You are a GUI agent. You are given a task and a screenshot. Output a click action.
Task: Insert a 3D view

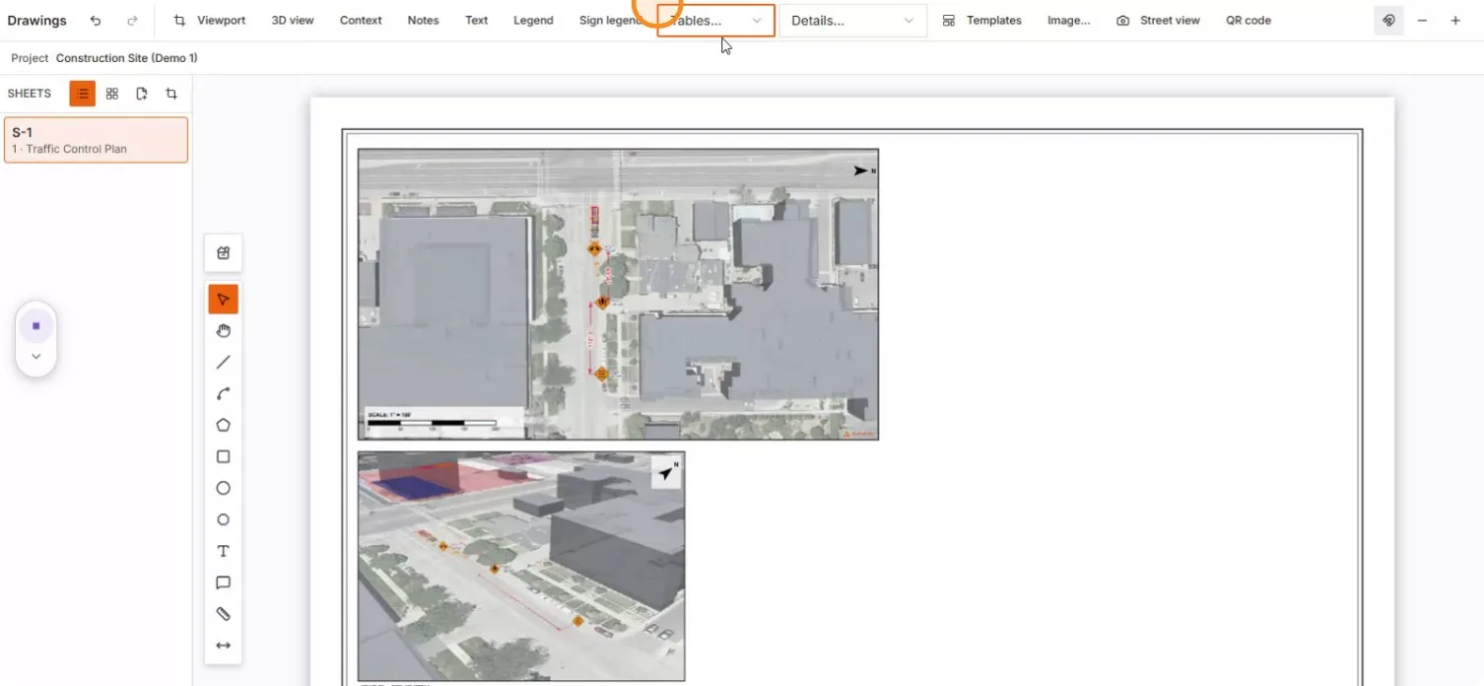click(x=293, y=21)
